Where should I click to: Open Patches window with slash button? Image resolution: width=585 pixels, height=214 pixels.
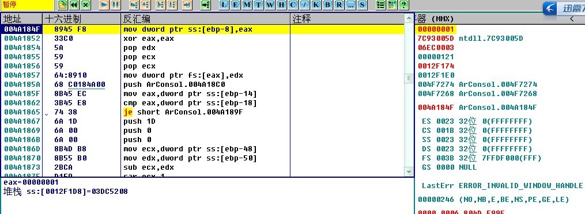click(x=304, y=5)
